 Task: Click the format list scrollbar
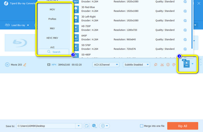point(192,25)
